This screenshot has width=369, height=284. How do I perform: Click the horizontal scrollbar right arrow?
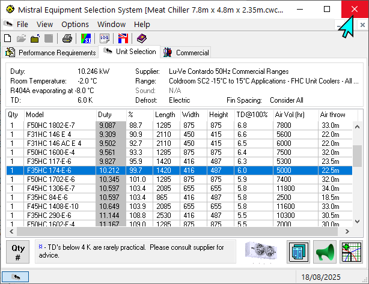point(347,231)
